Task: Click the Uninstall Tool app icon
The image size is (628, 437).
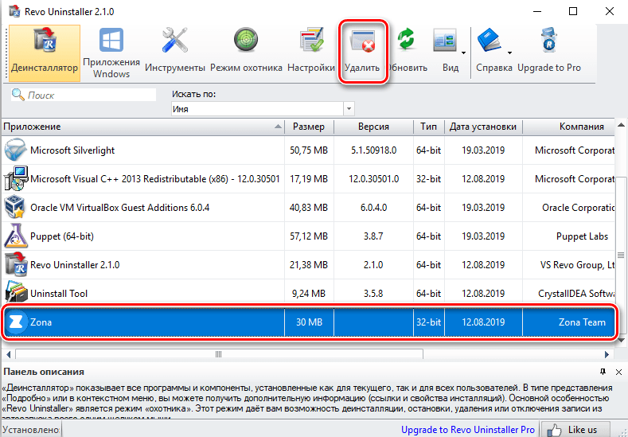Action: 16,294
